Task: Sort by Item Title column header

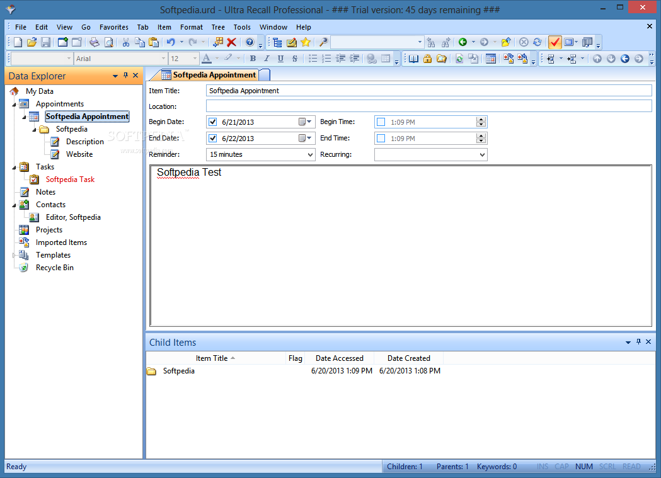Action: pos(216,358)
